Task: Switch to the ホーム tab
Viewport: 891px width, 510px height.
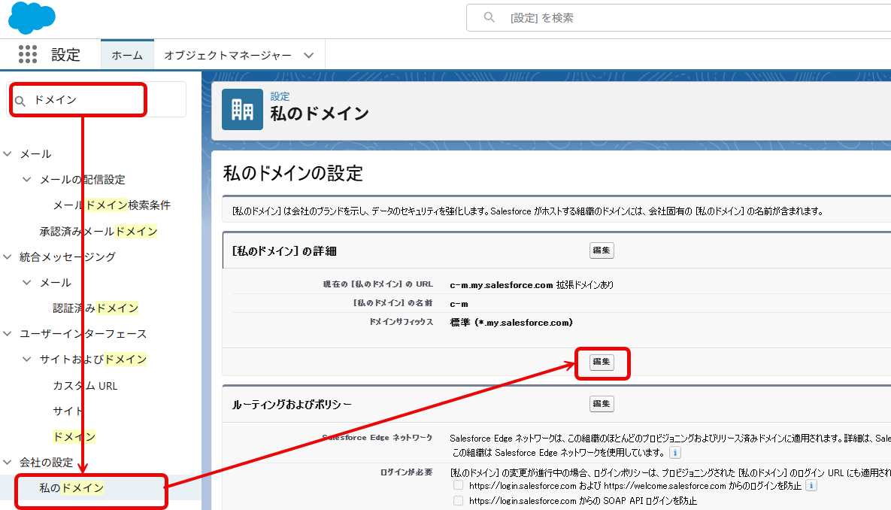Action: click(127, 55)
